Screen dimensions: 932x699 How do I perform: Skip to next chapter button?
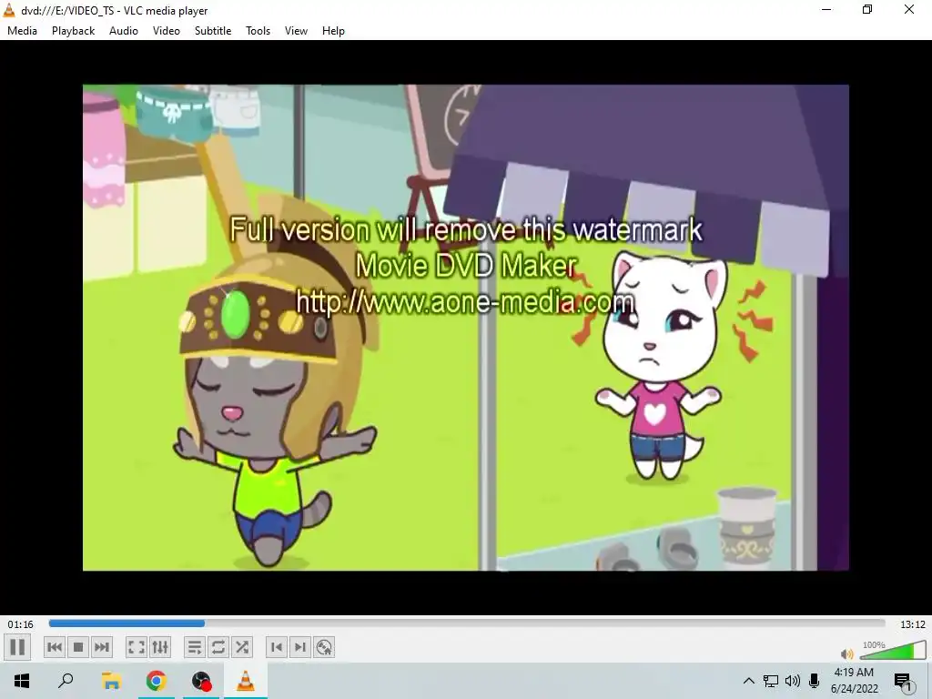102,647
